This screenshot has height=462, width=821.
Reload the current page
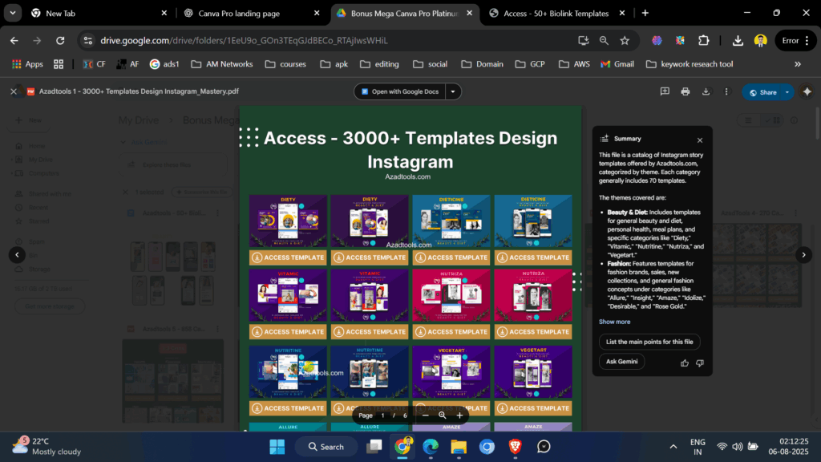[60, 40]
